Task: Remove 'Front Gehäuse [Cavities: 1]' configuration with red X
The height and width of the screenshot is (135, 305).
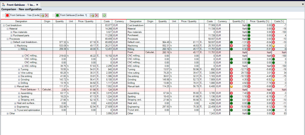Action: pos(97,15)
